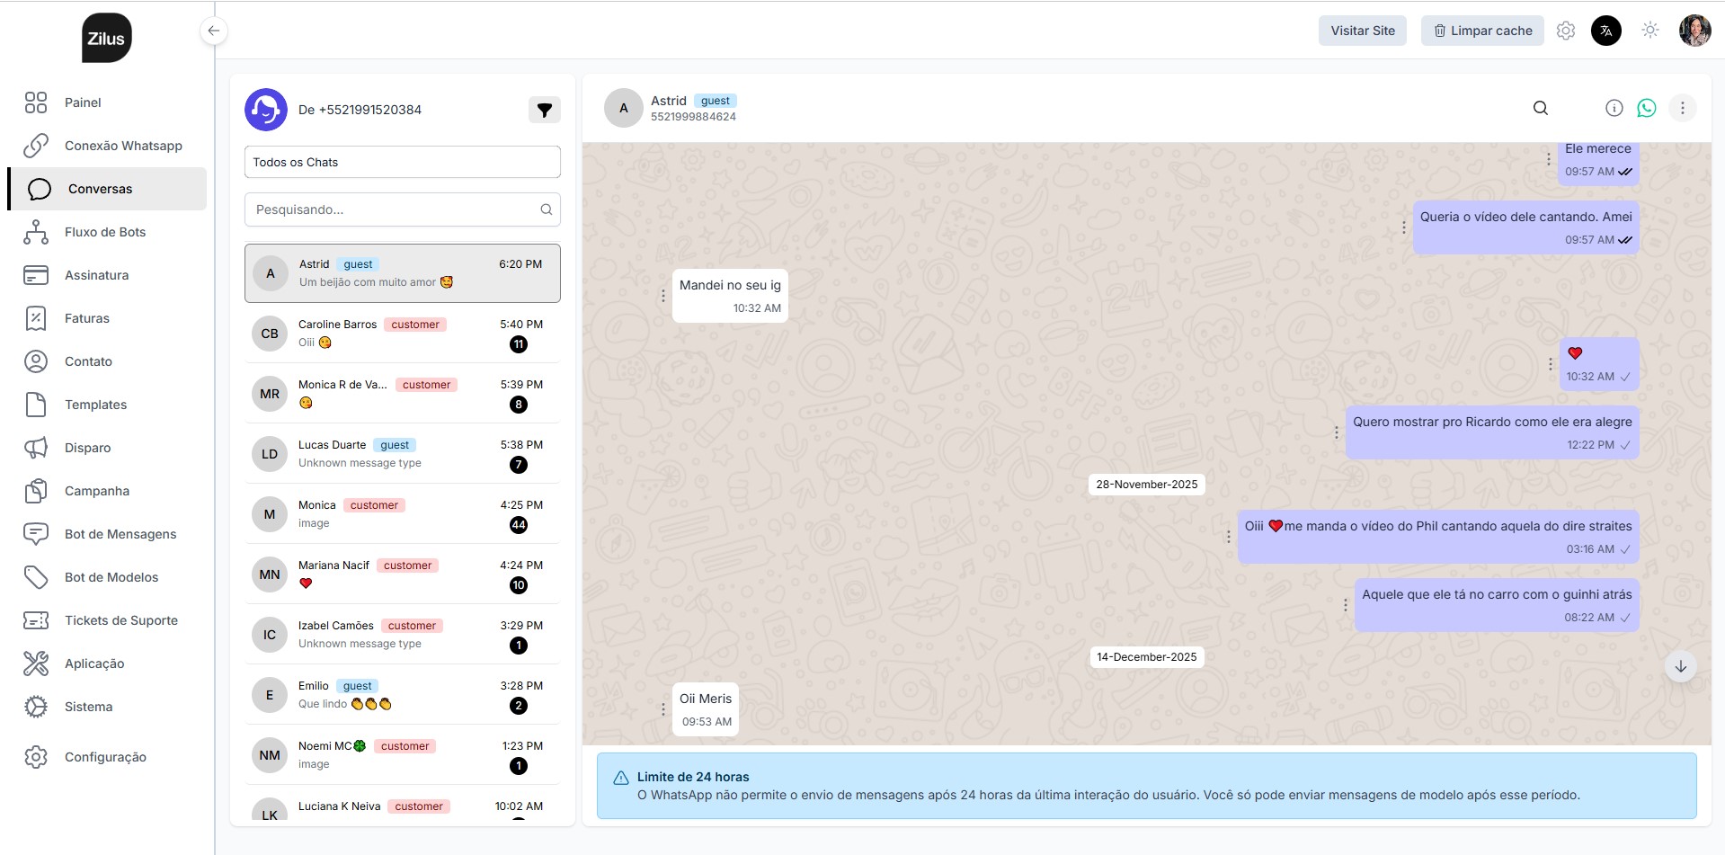Open the three-dot menu in the chat header
Image resolution: width=1725 pixels, height=855 pixels.
(x=1683, y=108)
